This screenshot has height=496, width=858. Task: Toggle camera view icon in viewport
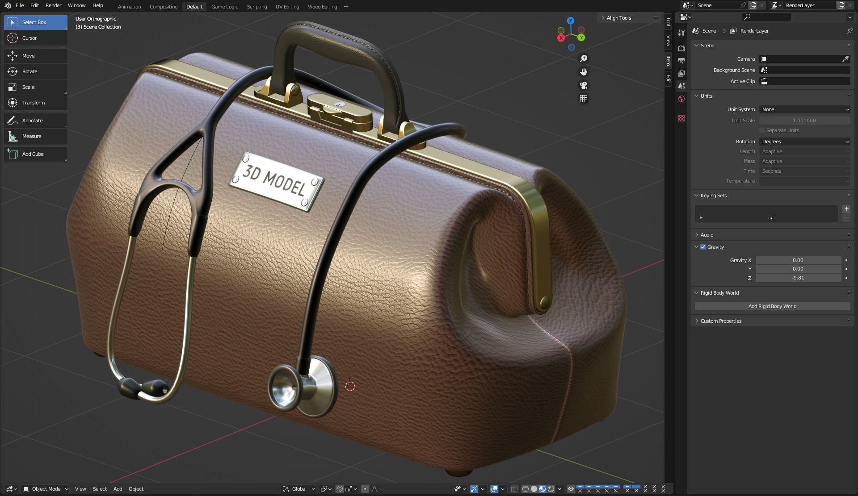[584, 85]
